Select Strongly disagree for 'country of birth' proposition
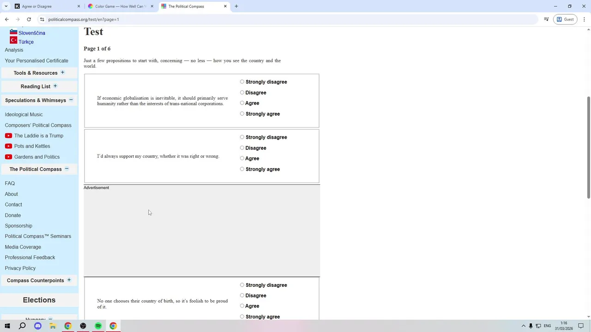Screen dimensions: 591x332 pyautogui.click(x=242, y=285)
